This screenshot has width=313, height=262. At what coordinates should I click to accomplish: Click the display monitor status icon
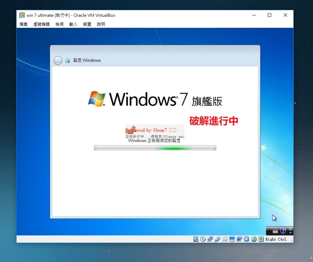pyautogui.click(x=232, y=239)
